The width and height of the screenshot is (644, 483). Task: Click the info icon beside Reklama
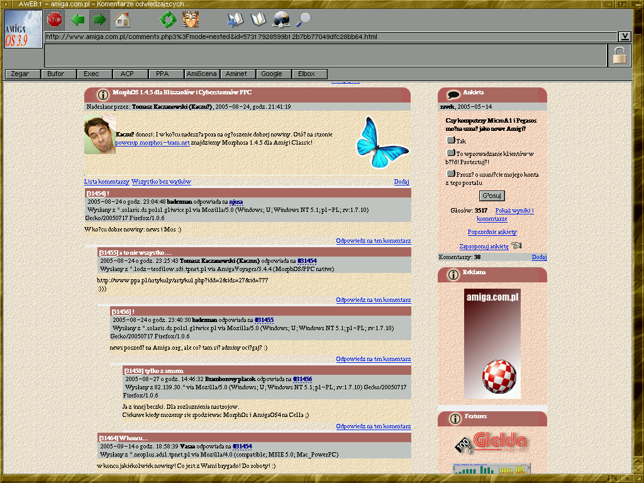[453, 275]
